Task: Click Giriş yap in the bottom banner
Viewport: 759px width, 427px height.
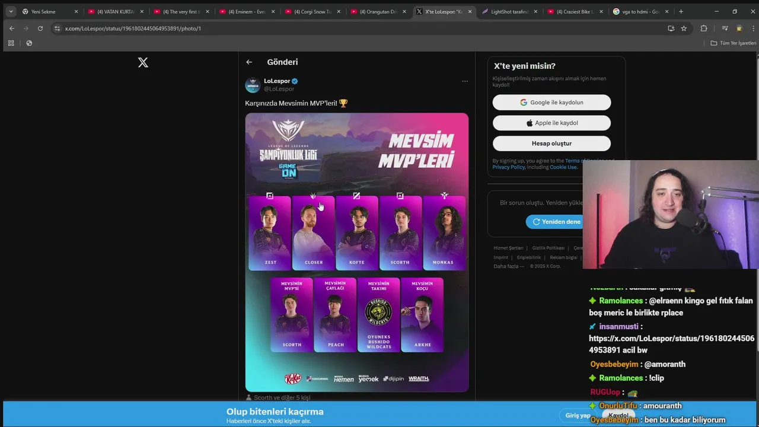Action: [x=577, y=415]
